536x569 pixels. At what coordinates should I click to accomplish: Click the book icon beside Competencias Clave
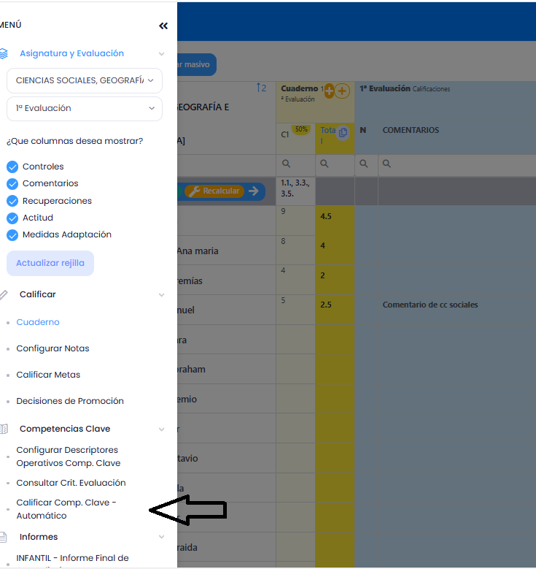[x=4, y=429]
